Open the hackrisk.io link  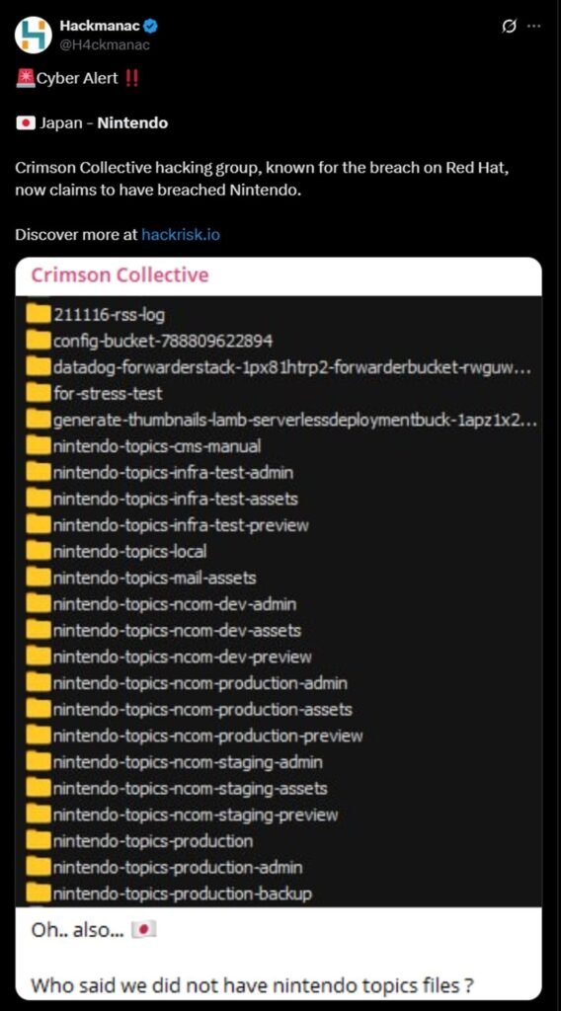181,234
